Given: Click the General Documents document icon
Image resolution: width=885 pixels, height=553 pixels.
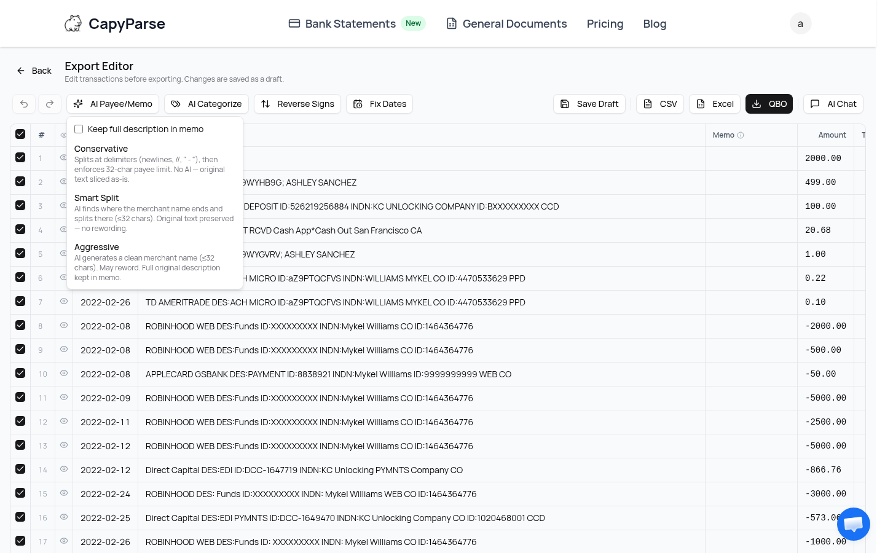Looking at the screenshot, I should [x=452, y=23].
